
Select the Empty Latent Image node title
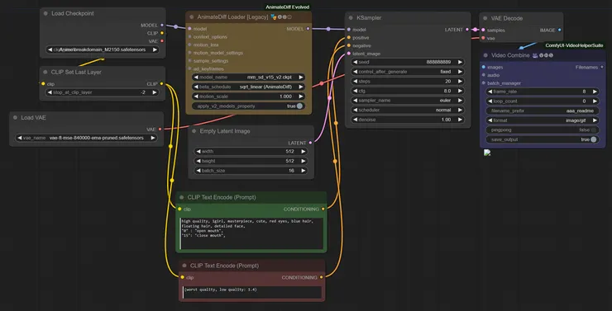[225, 131]
